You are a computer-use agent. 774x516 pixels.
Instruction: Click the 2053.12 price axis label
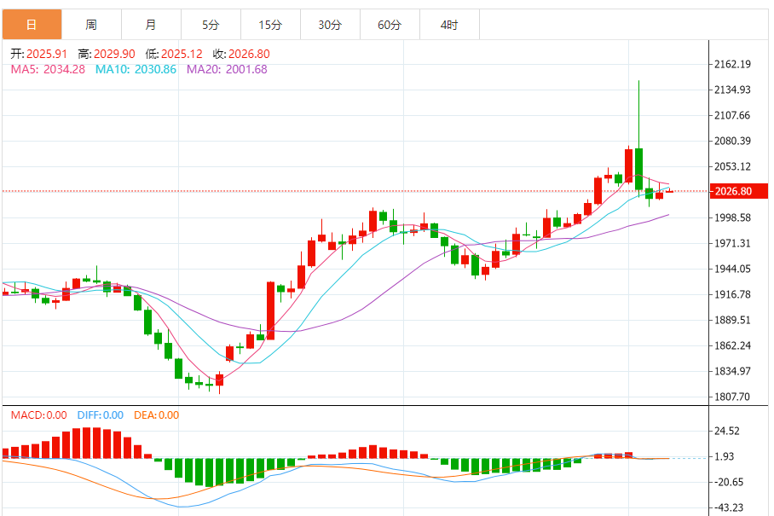click(732, 166)
